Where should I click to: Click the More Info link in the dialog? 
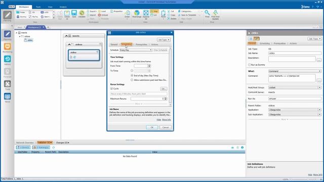click(x=167, y=120)
